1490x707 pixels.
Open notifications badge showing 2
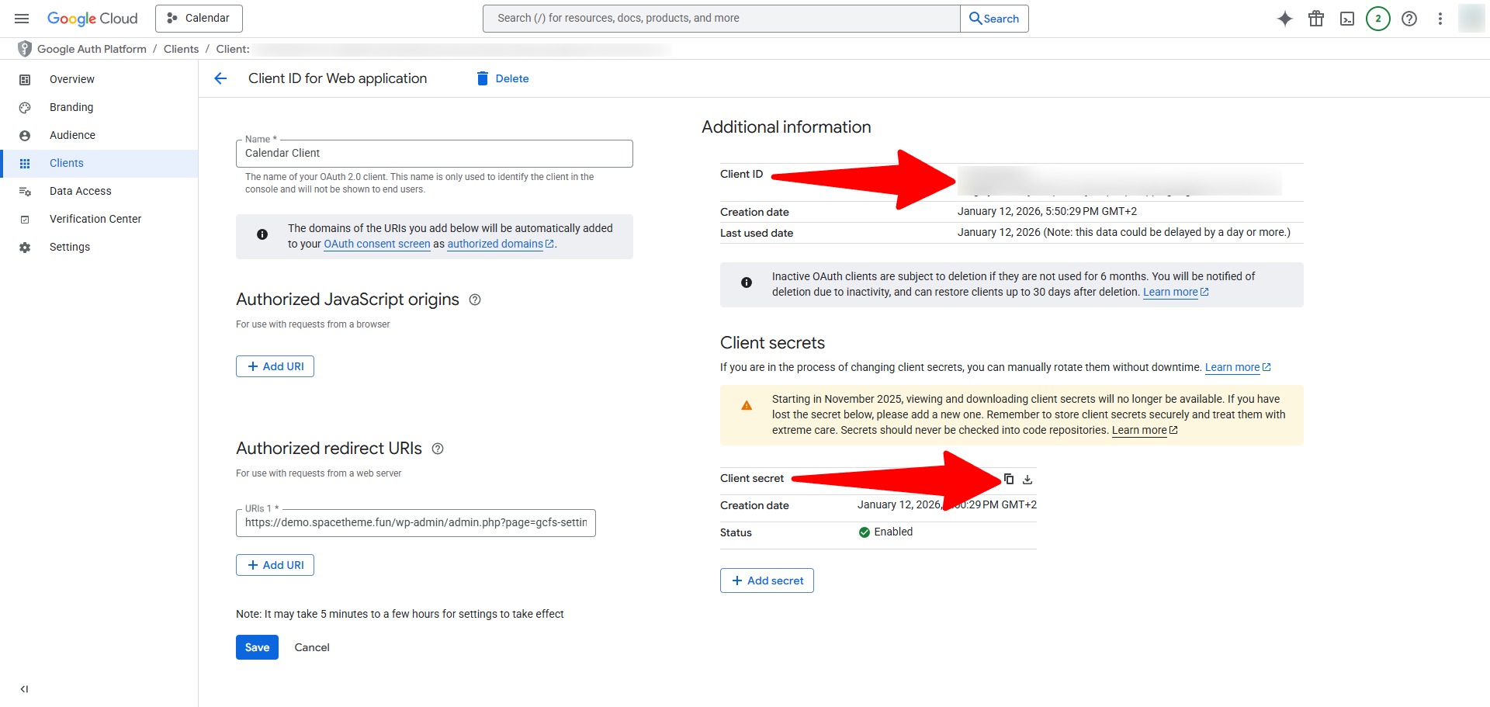pos(1378,19)
